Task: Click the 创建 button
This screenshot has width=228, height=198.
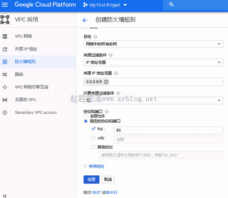Action: pyautogui.click(x=92, y=180)
